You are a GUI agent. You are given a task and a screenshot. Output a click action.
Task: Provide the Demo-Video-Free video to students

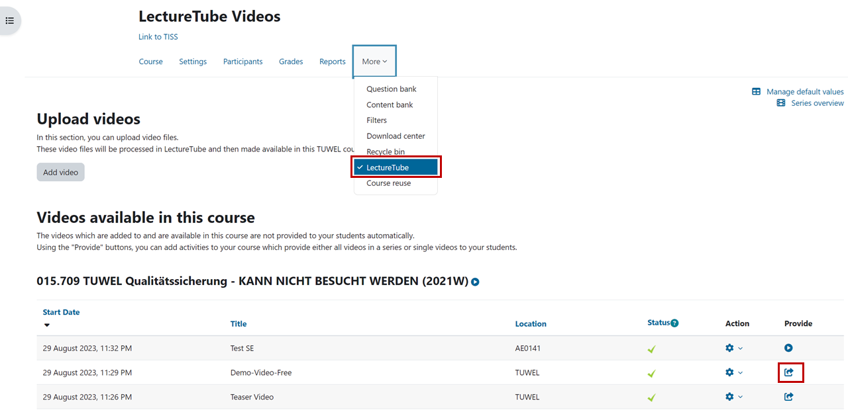[788, 372]
